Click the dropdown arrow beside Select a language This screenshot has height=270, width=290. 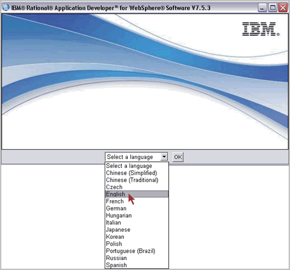pyautogui.click(x=164, y=157)
